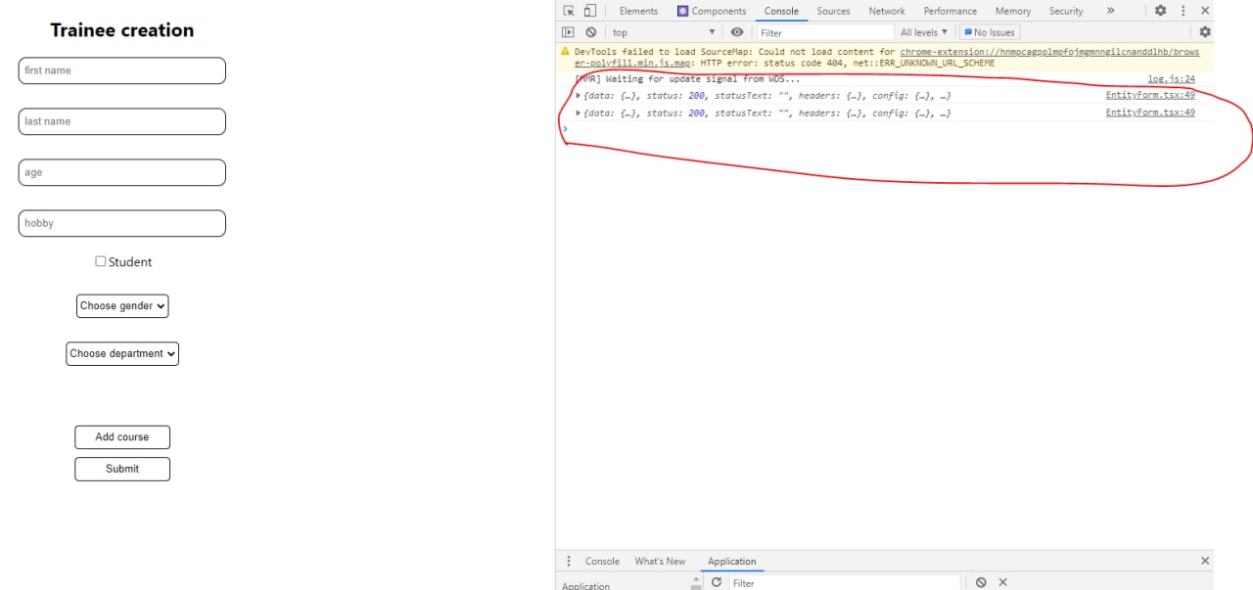Create live expression with the eye icon
Viewport: 1253px width, 590px height.
pyautogui.click(x=737, y=32)
